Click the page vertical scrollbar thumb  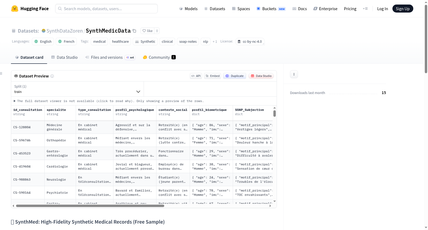pos(426,39)
